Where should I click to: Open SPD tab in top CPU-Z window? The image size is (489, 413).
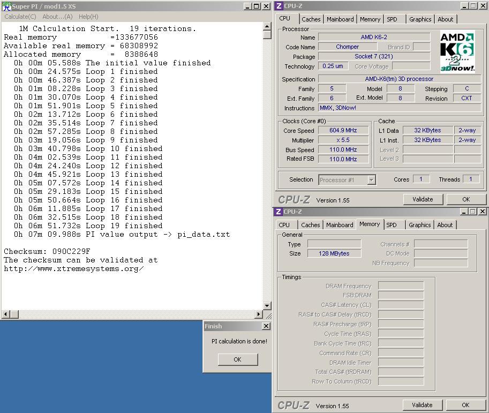click(392, 19)
